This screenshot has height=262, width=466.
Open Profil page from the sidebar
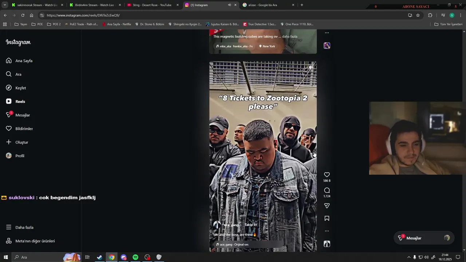point(15,156)
